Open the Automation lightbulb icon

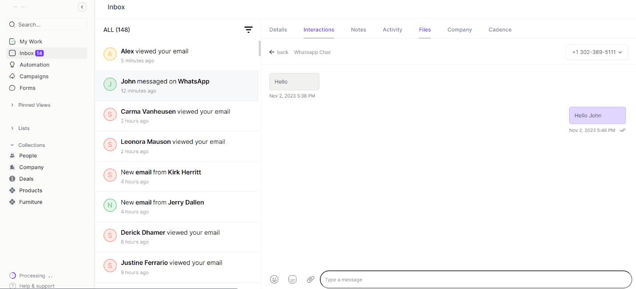click(12, 65)
